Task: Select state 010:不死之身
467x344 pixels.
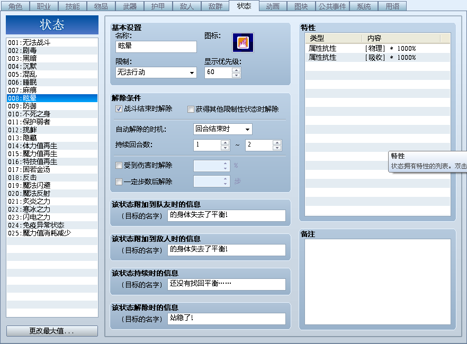Action: [x=52, y=114]
